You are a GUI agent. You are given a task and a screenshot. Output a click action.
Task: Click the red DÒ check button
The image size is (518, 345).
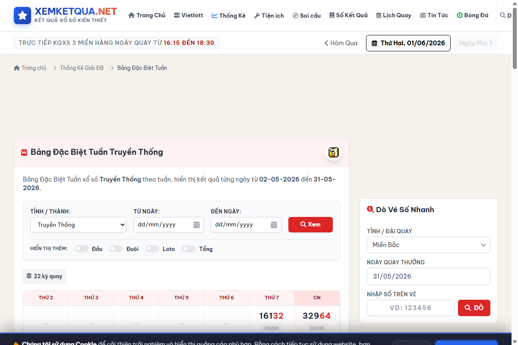pos(474,308)
